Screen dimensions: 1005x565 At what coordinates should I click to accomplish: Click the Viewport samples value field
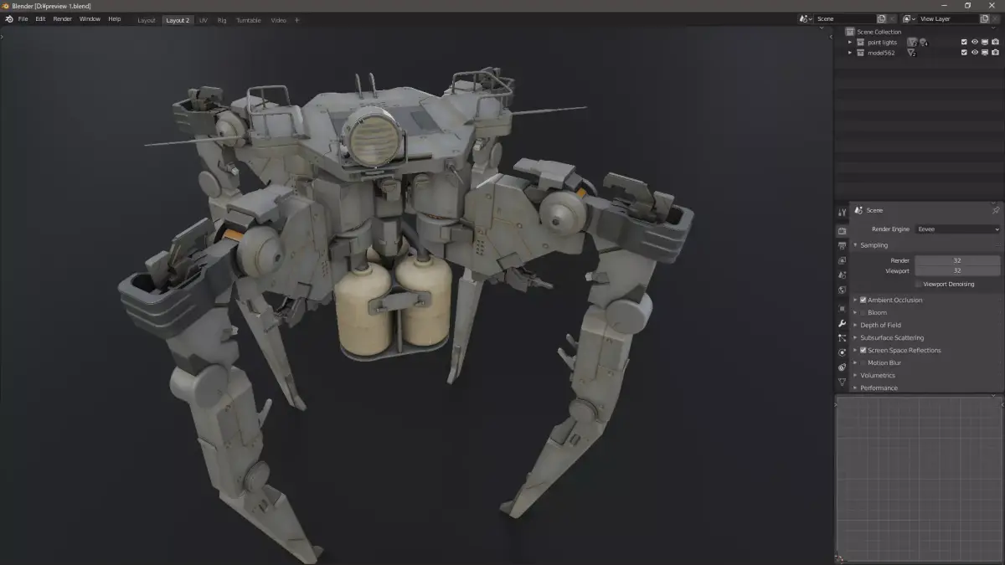tap(957, 270)
